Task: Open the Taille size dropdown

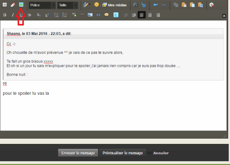Action: click(x=67, y=5)
